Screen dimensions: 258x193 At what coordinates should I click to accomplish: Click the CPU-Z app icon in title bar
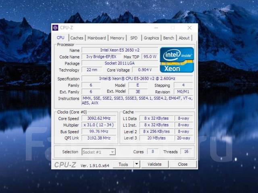(x=55, y=28)
